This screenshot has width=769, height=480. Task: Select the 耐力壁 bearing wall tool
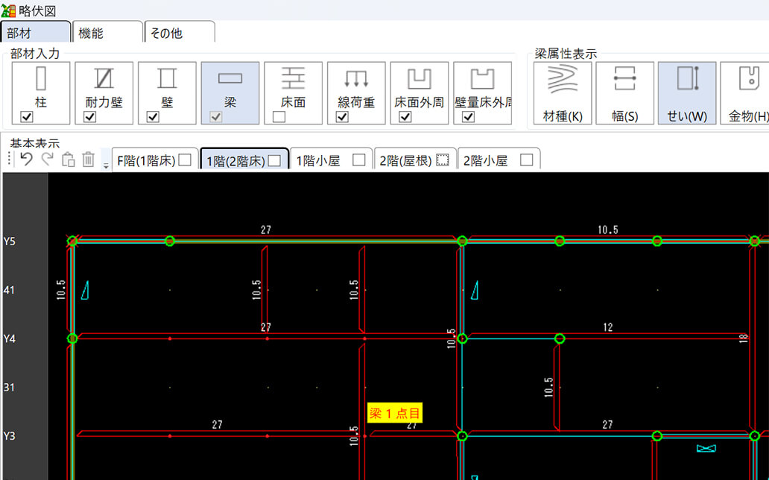pos(104,86)
